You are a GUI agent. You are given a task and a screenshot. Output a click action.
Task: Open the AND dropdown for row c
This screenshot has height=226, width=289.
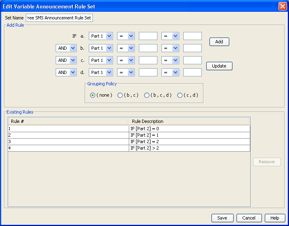point(66,60)
